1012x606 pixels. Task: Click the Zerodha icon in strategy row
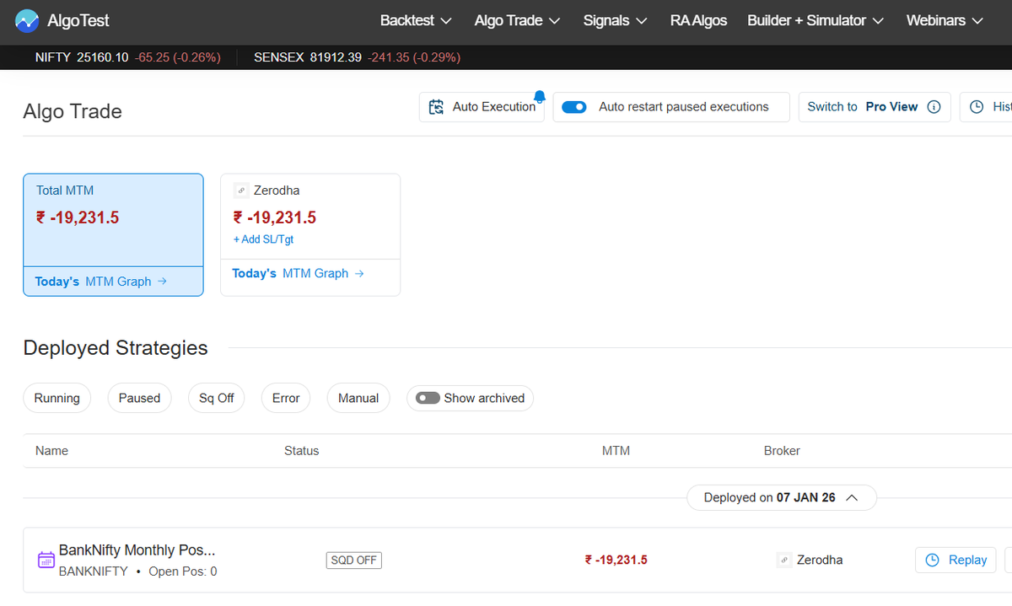[784, 560]
